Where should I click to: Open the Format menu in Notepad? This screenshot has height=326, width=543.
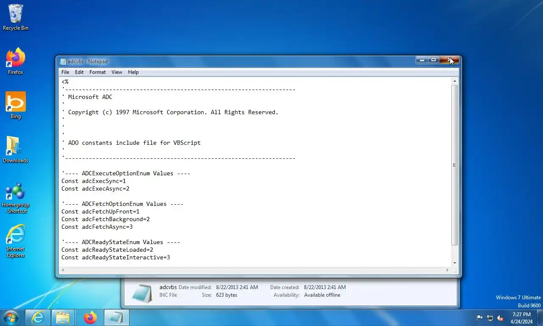[98, 72]
